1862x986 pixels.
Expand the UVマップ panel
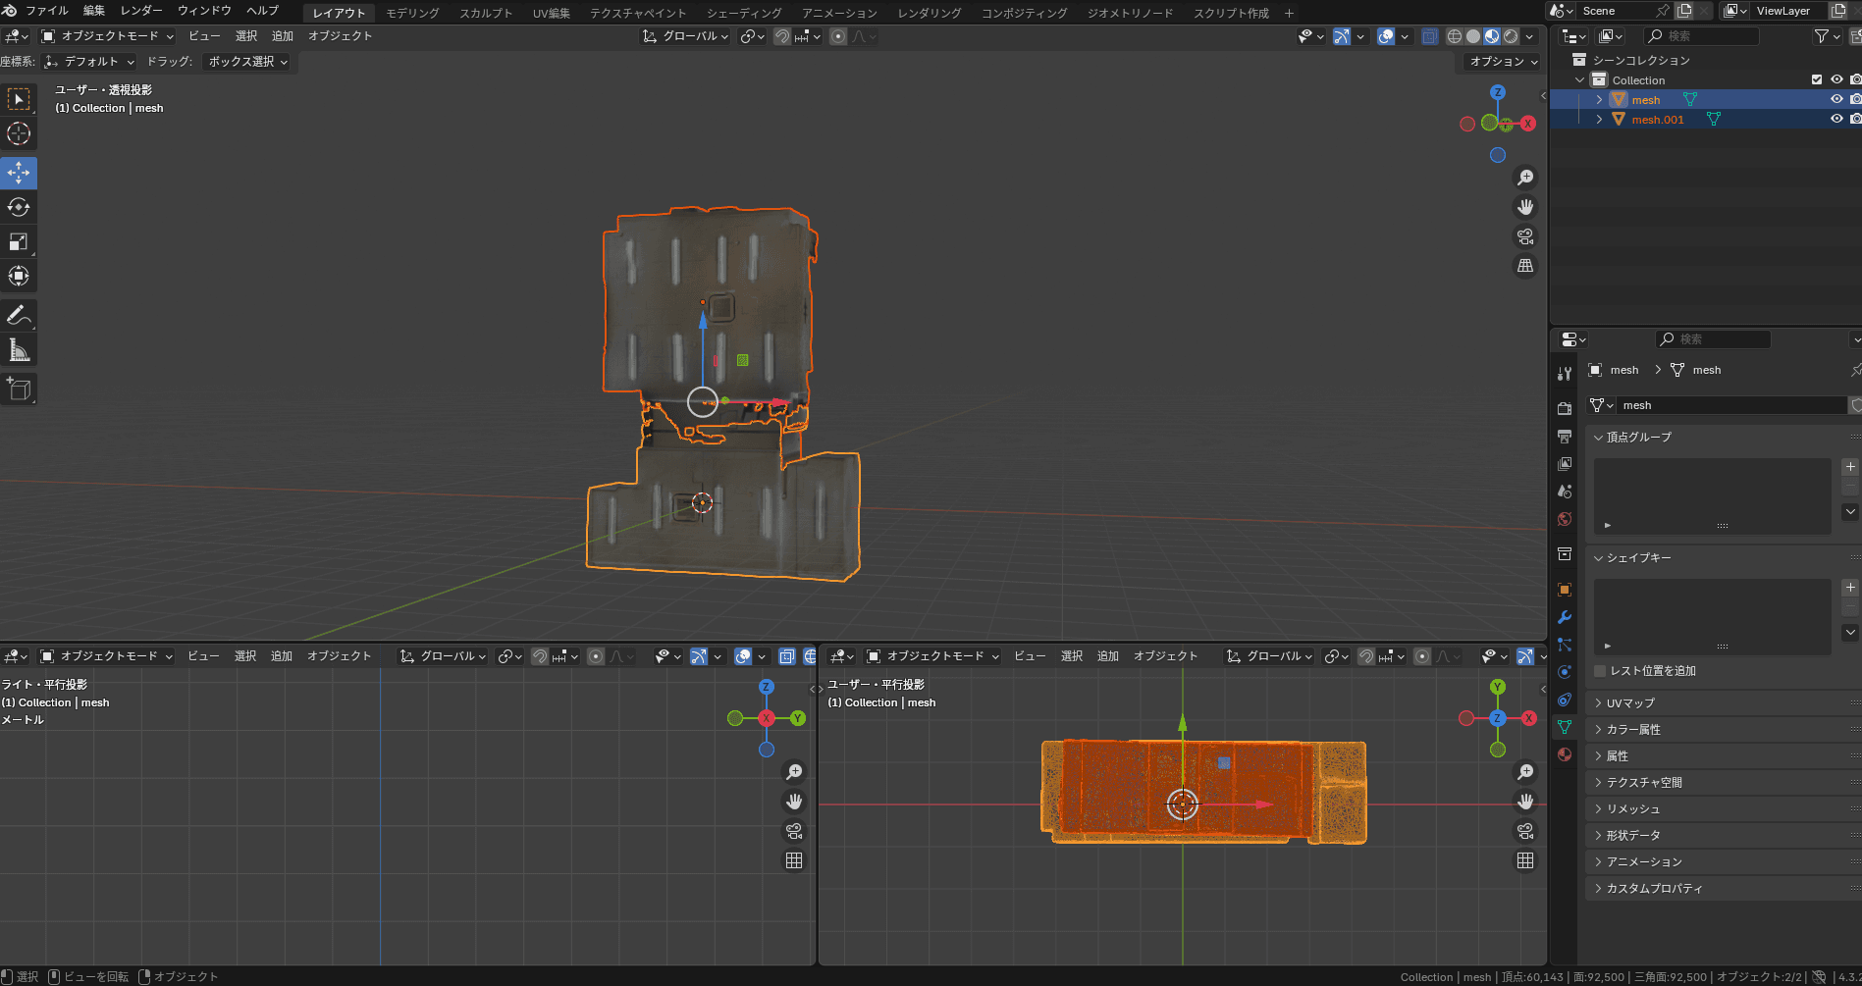1630,702
